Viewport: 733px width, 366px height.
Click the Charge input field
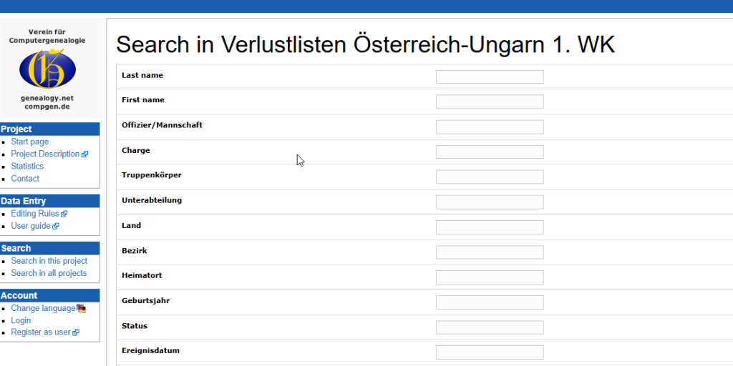490,152
